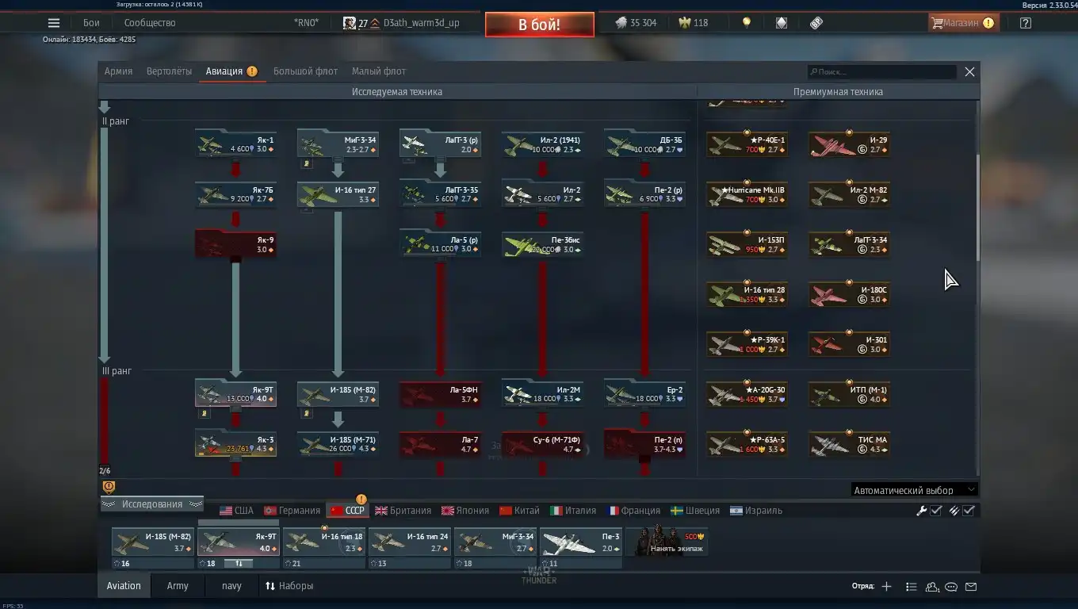Select the ДБ-3Б bomber card
The image size is (1078, 609).
644,145
